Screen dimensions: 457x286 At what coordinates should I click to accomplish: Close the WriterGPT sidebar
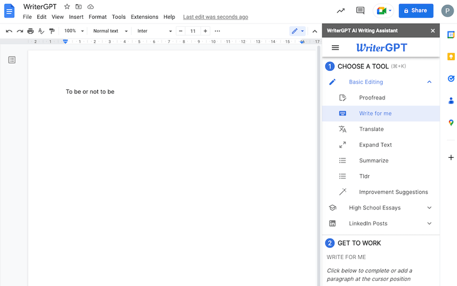click(x=432, y=30)
